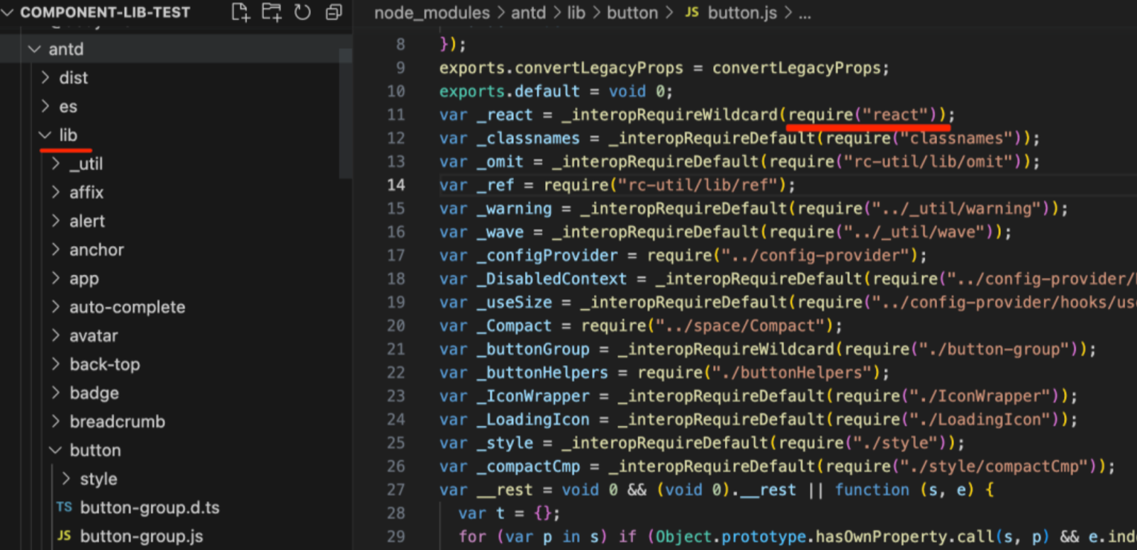Viewport: 1137px width, 550px height.
Task: Select the affix folder label
Action: 86,192
